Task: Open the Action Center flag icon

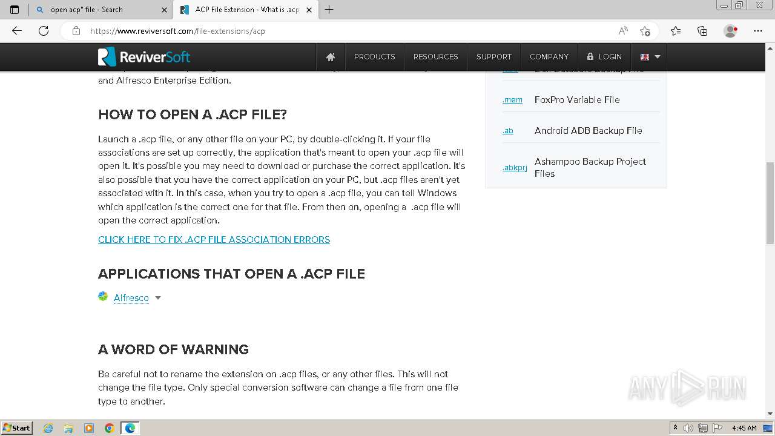Action: point(717,428)
